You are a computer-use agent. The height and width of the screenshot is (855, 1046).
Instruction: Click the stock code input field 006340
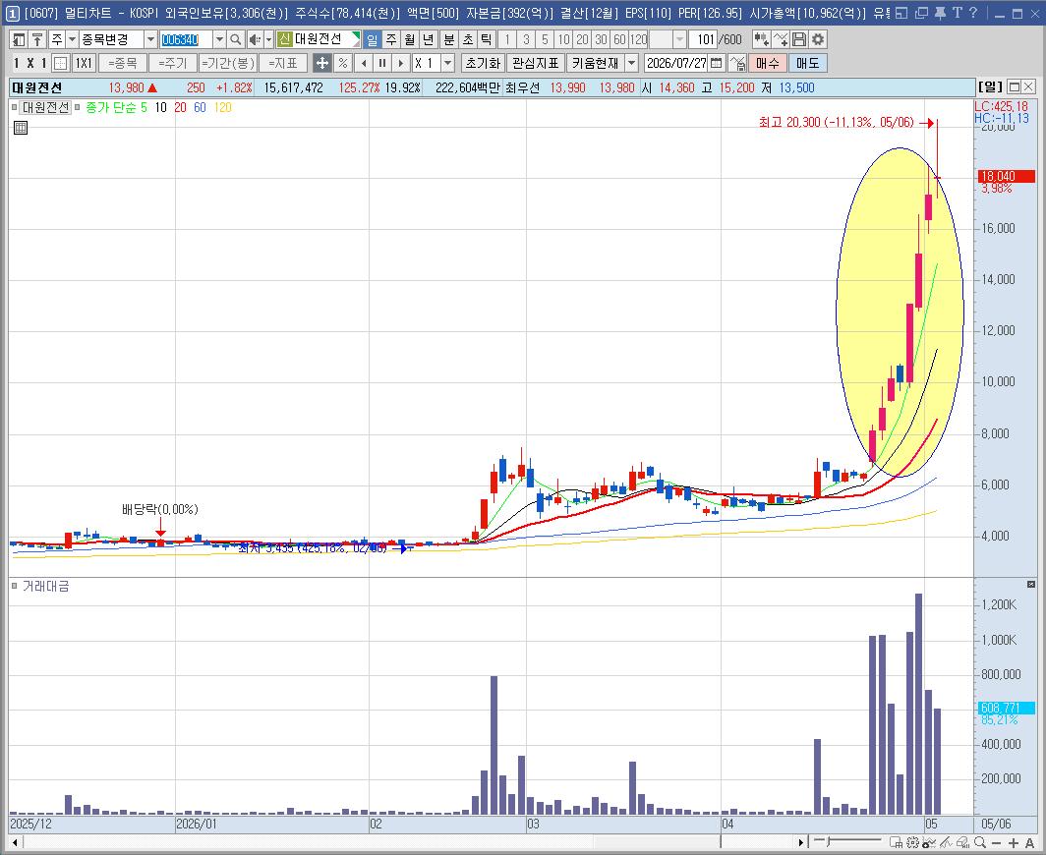pos(186,40)
